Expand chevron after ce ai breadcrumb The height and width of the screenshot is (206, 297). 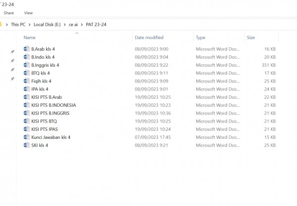82,25
